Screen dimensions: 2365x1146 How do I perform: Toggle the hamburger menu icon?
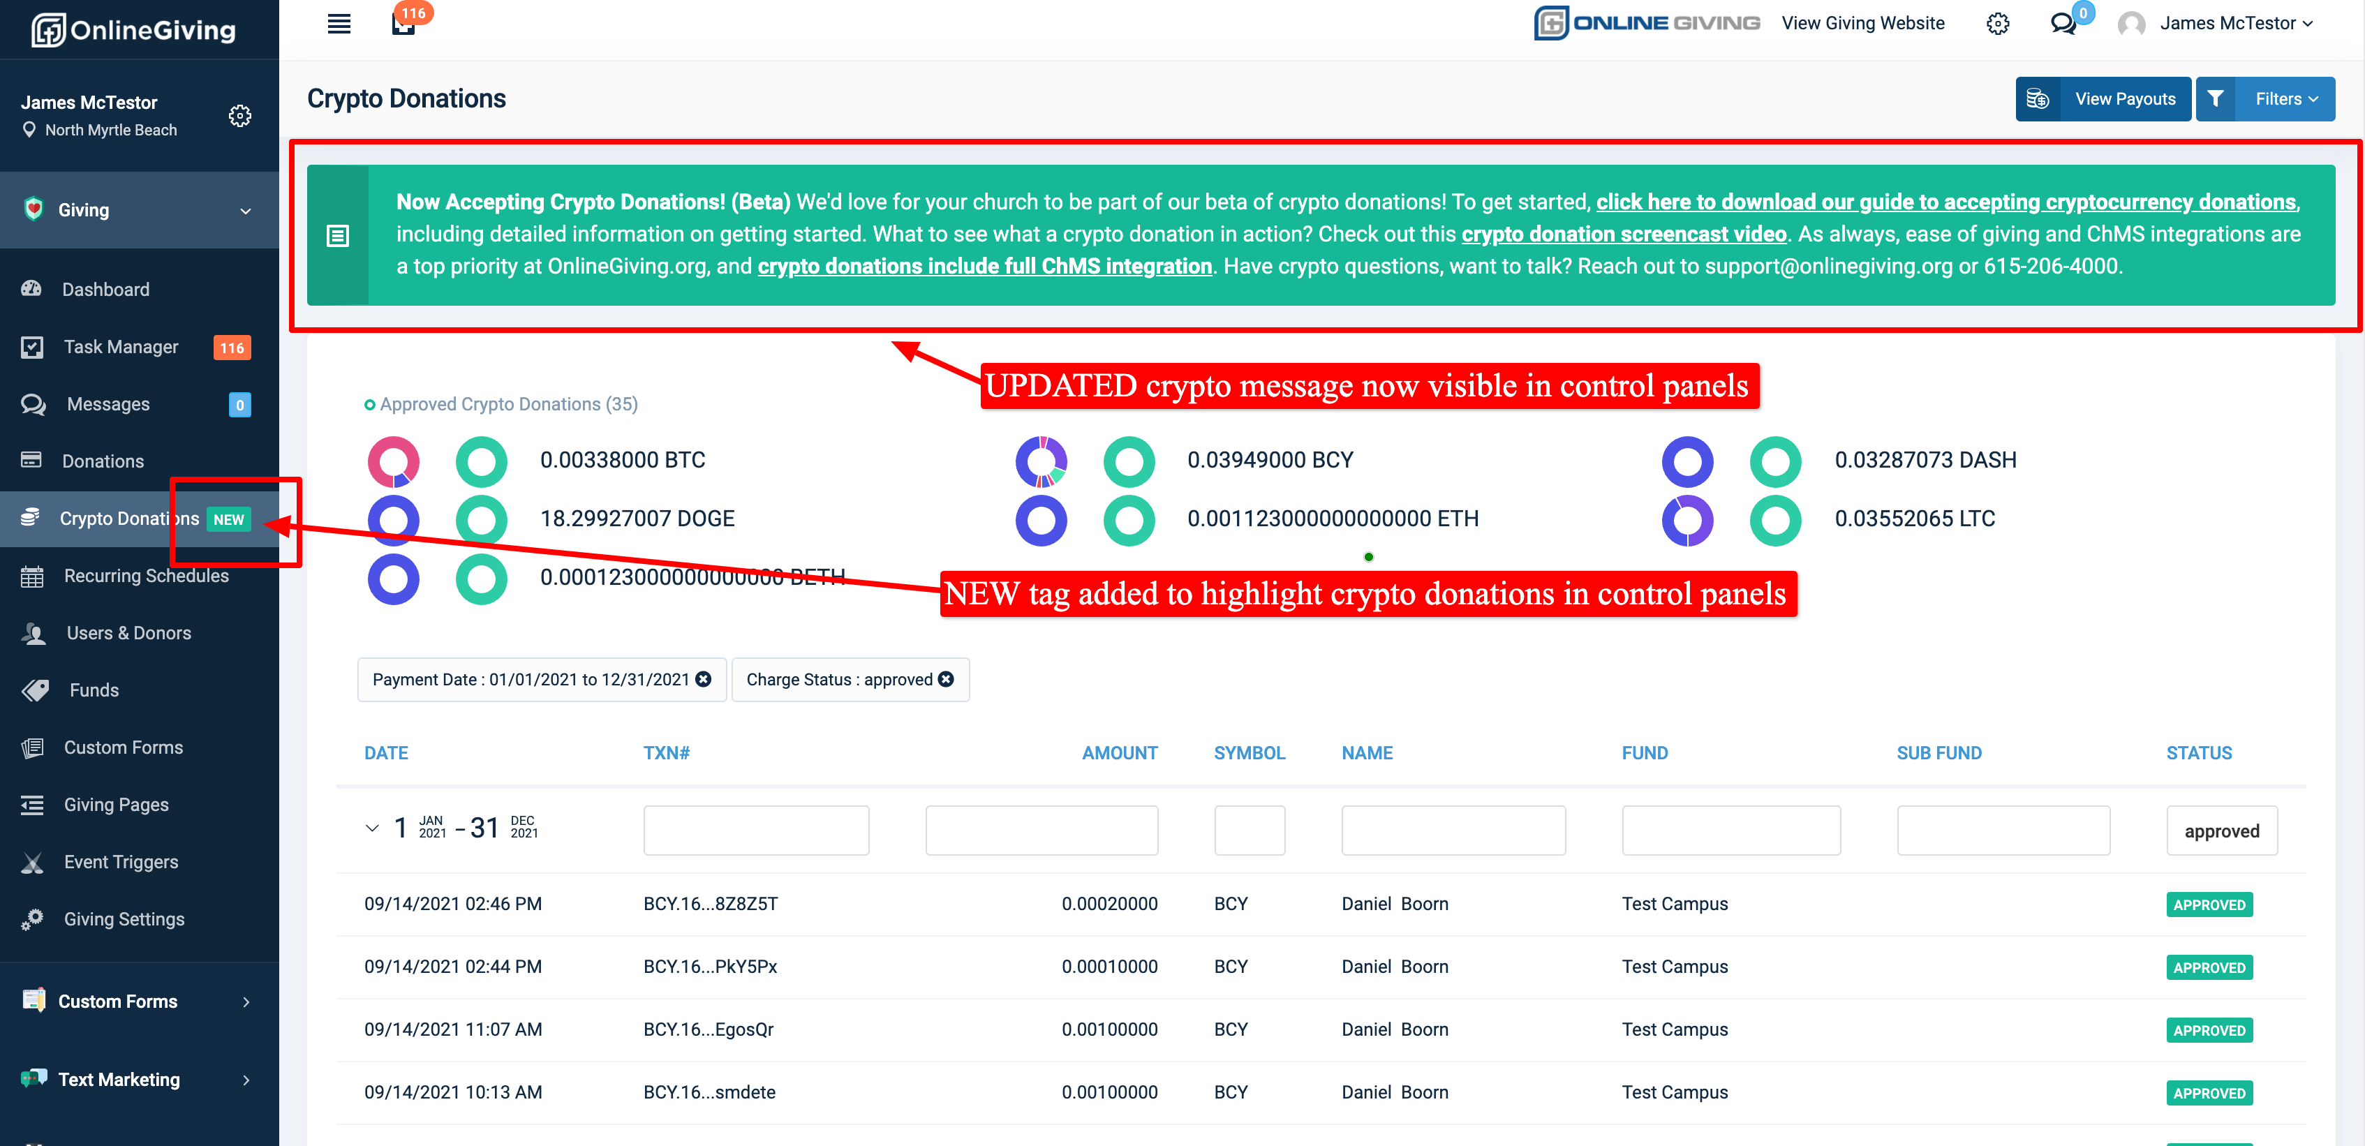coord(339,24)
